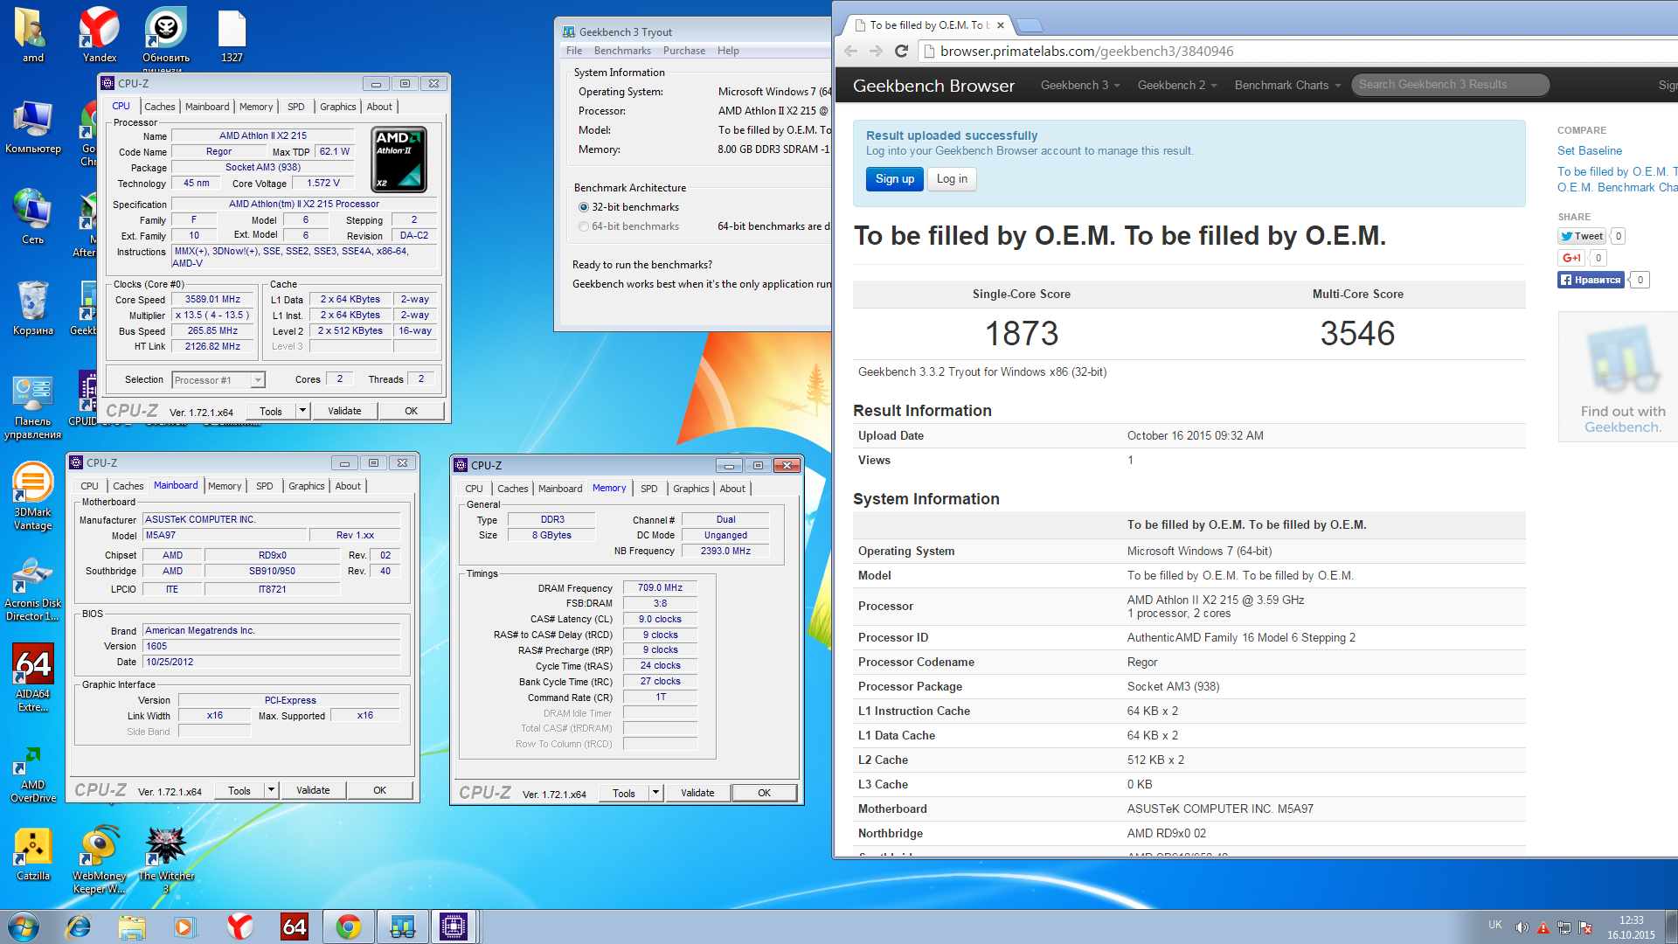This screenshot has height=944, width=1678.
Task: Focus the Search Geekbench 3 Results field
Action: [x=1451, y=85]
